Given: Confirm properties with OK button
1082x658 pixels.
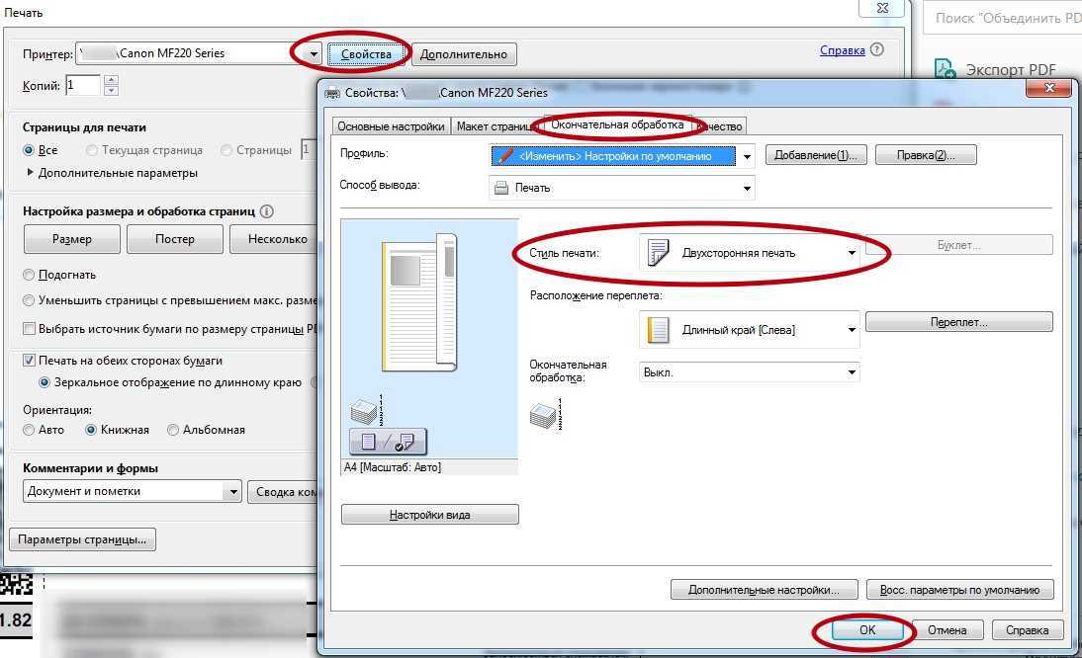Looking at the screenshot, I should [x=867, y=629].
